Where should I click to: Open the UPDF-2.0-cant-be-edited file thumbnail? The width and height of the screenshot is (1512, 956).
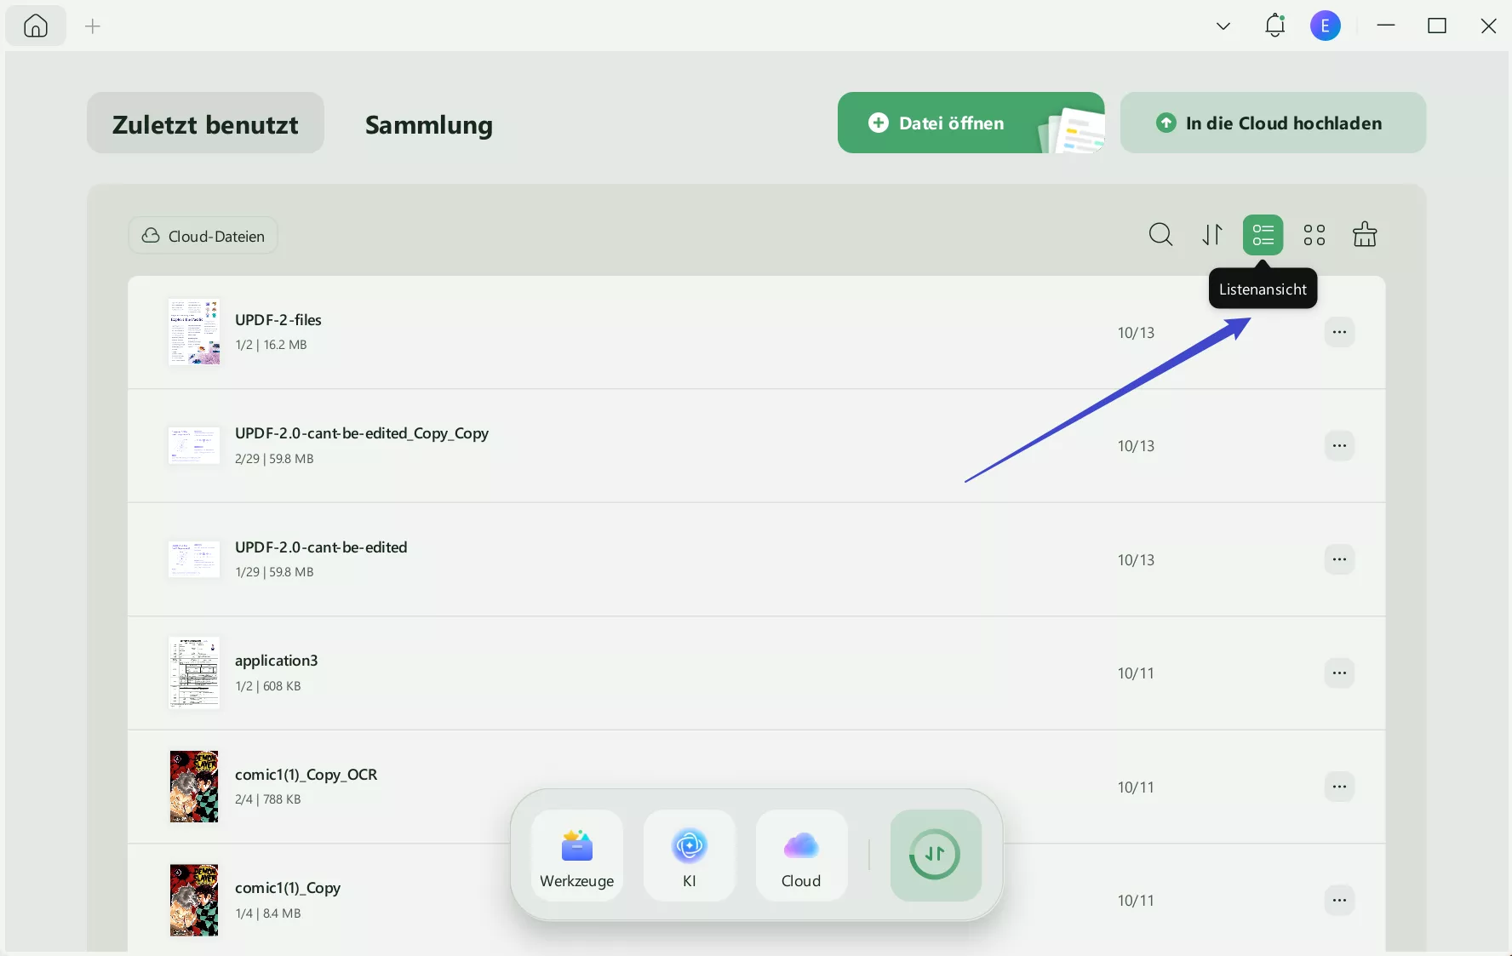pyautogui.click(x=194, y=559)
